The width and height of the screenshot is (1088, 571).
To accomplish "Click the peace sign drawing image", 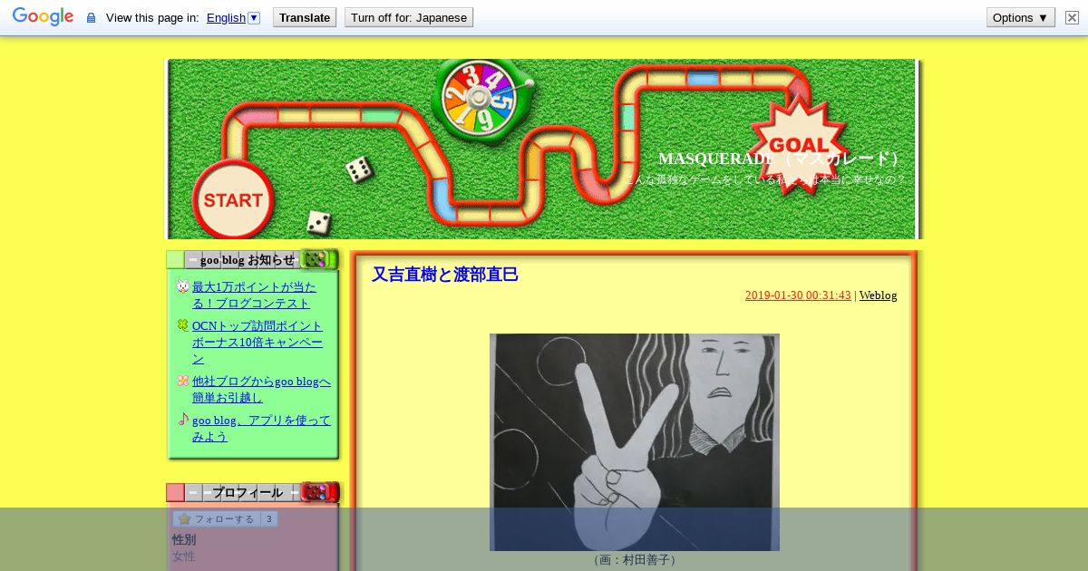I will [x=635, y=442].
